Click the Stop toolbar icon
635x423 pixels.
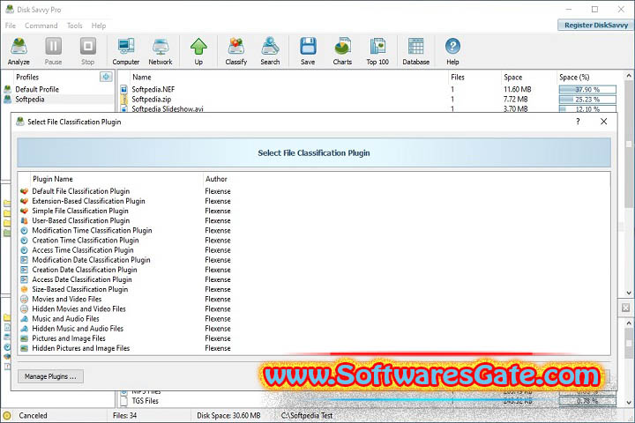click(88, 51)
